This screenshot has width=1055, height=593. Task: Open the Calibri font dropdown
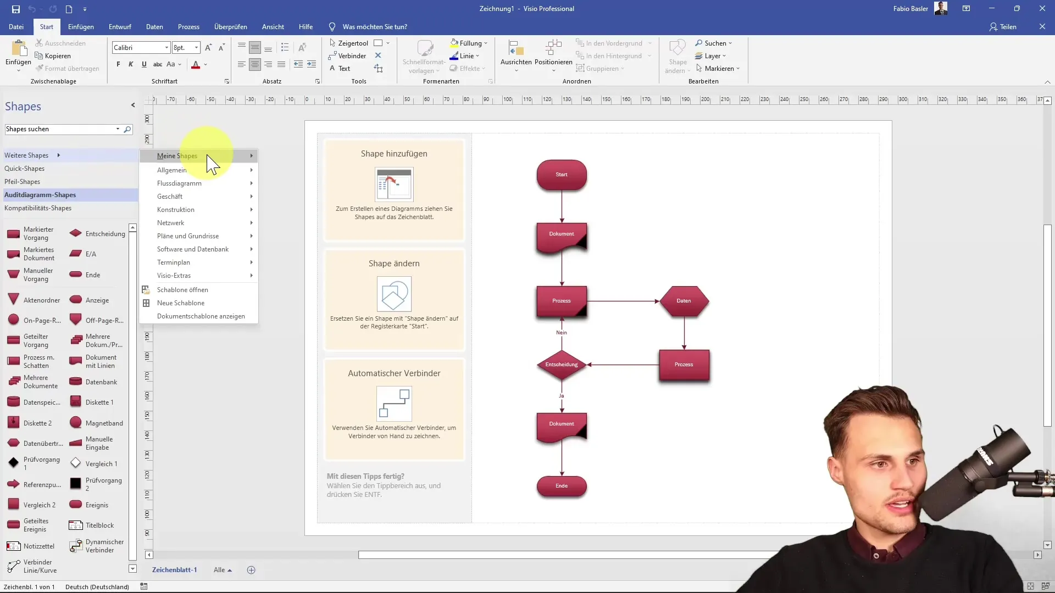[x=166, y=48]
